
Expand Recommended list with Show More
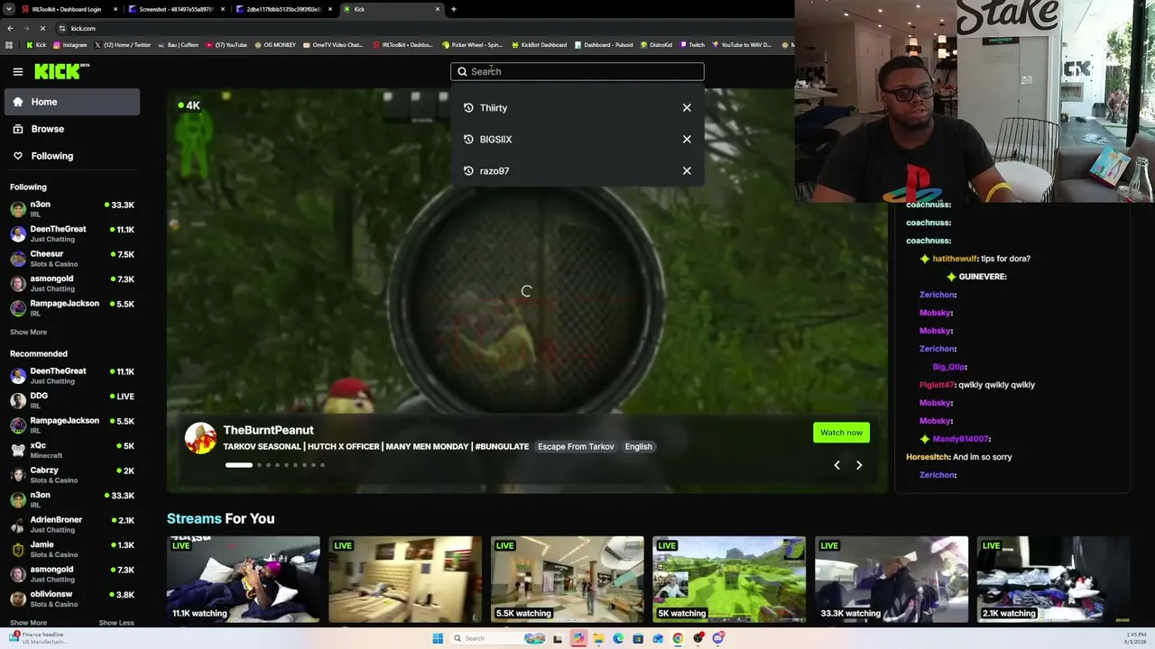(x=28, y=623)
